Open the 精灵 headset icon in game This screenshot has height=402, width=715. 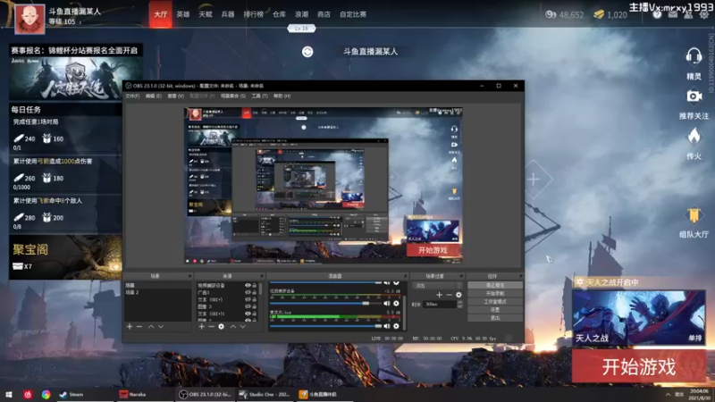point(694,56)
